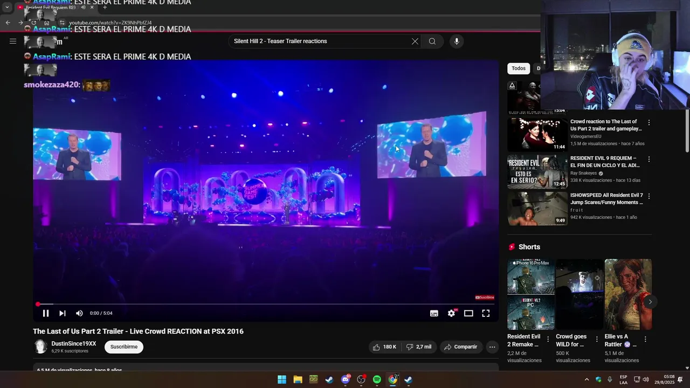Open a new browser tab with plus
Screen dimensions: 690x388
click(105, 8)
